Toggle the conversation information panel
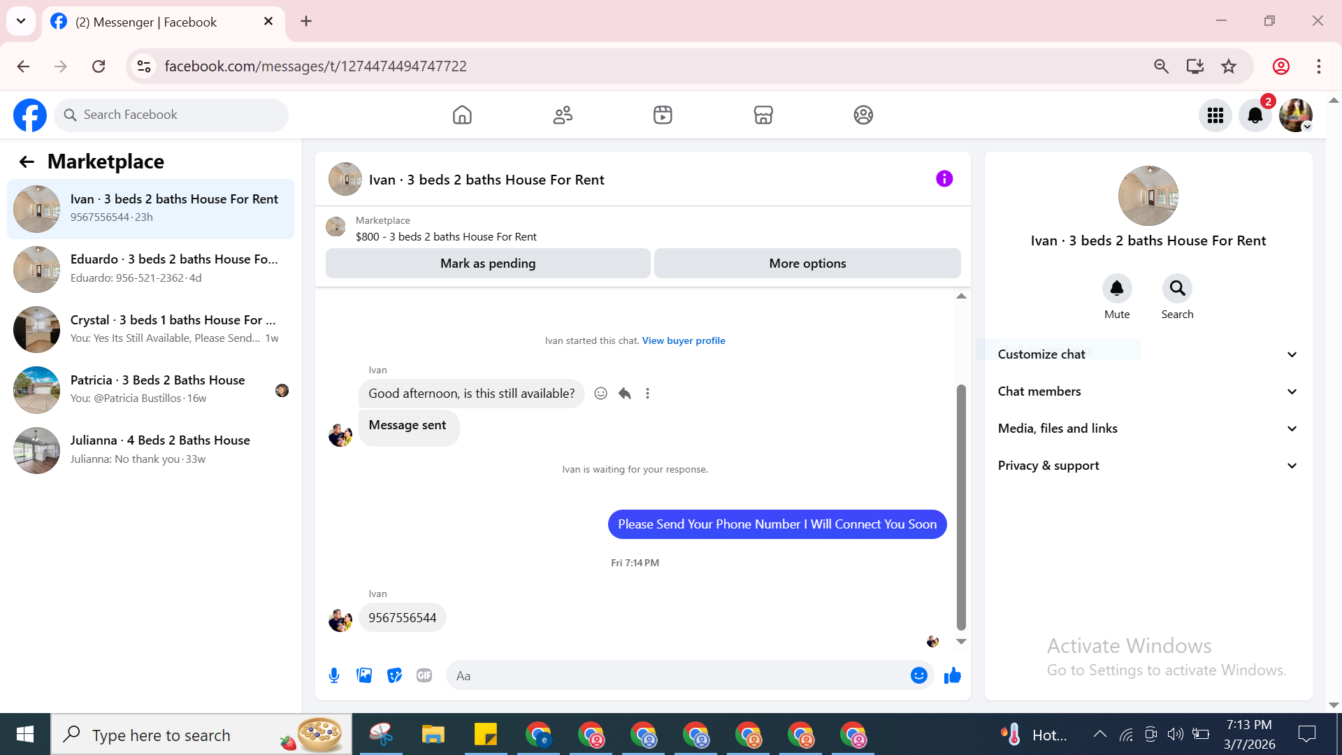The image size is (1342, 755). (x=944, y=179)
